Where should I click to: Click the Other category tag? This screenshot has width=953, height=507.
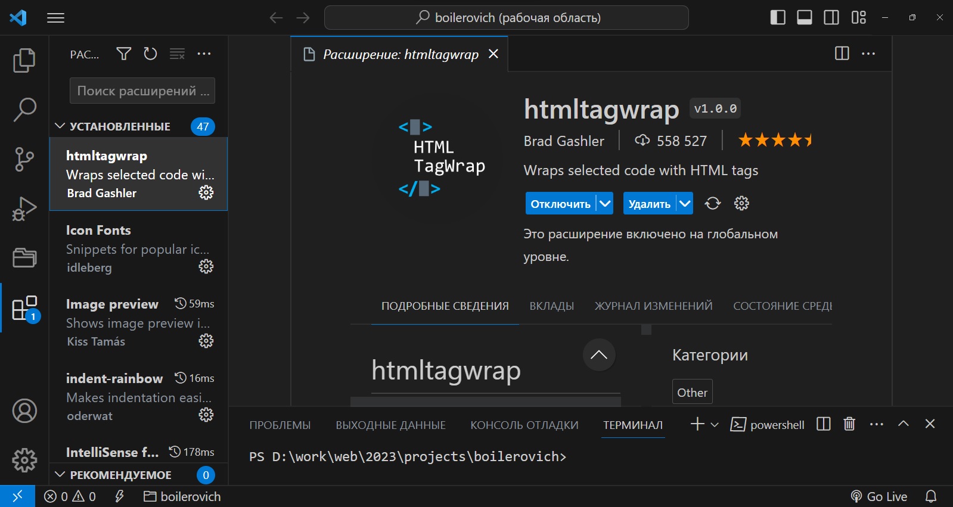click(x=693, y=393)
